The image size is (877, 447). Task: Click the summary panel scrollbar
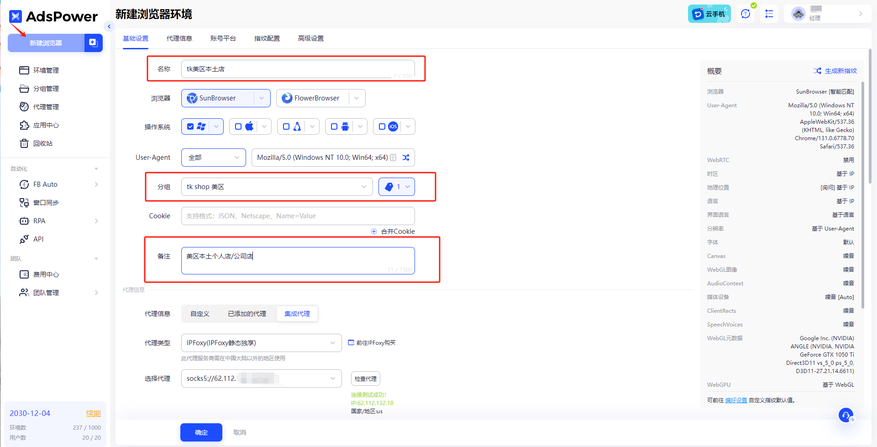(x=862, y=195)
